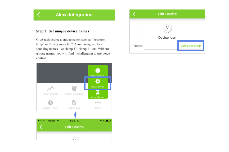Click Step 2 heading text
229x152 pixels.
pyautogui.click(x=62, y=31)
